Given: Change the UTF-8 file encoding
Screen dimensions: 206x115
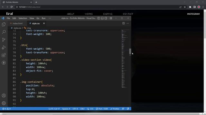Looking at the screenshot, I should (x=75, y=109).
